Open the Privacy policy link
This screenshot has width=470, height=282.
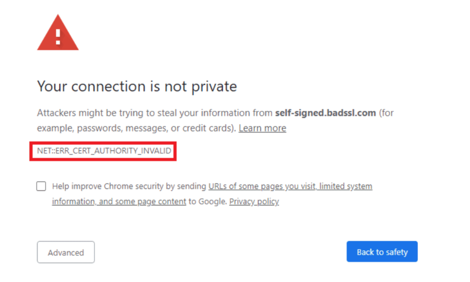(x=254, y=201)
